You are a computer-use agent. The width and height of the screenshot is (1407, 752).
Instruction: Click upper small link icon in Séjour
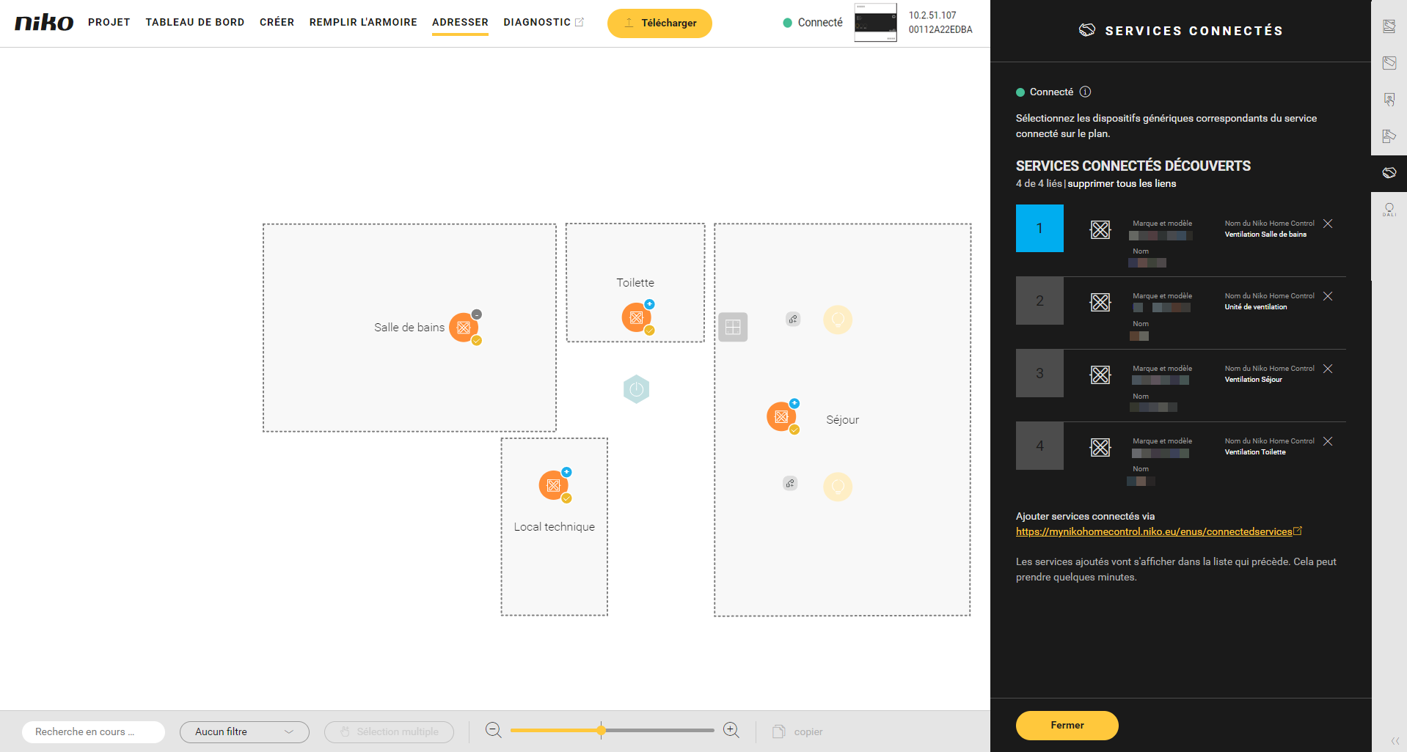click(793, 319)
